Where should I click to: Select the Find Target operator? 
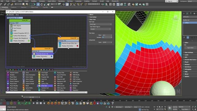pos(43,73)
